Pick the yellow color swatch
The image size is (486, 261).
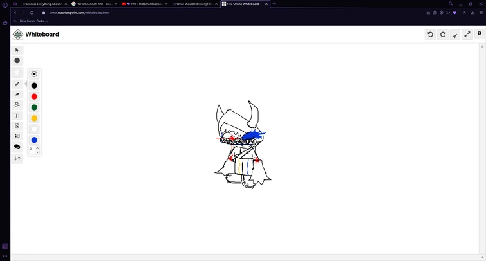pos(34,118)
